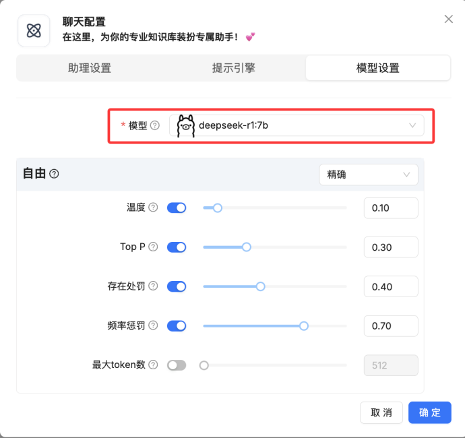The height and width of the screenshot is (438, 465).
Task: Click the 温度 value field showing 0.10
Action: pos(391,208)
